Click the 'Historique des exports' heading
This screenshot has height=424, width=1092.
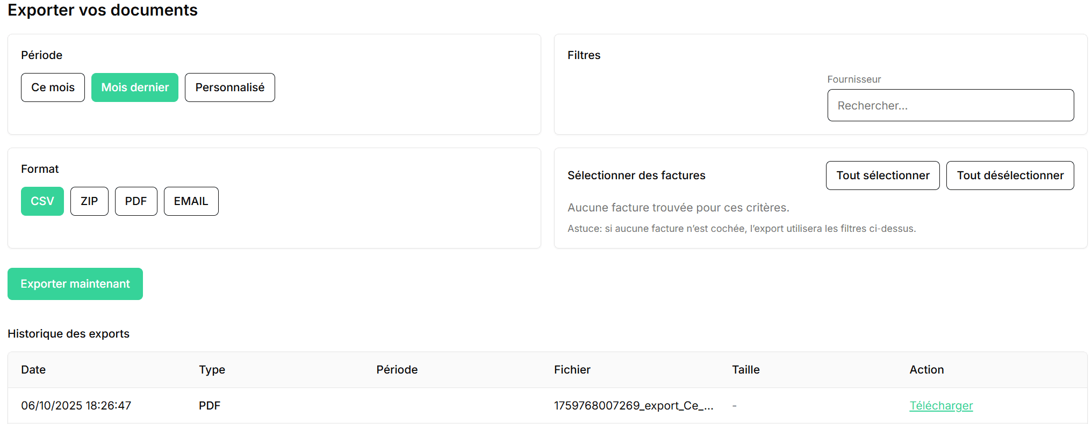(x=68, y=334)
